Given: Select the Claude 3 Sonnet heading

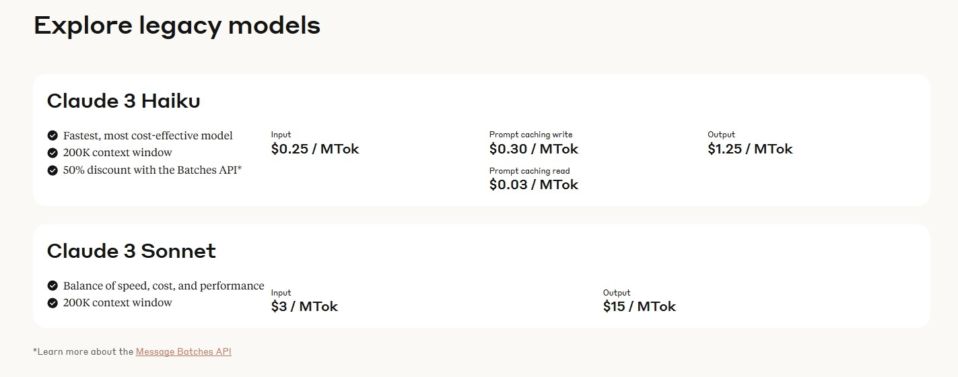Looking at the screenshot, I should tap(131, 251).
